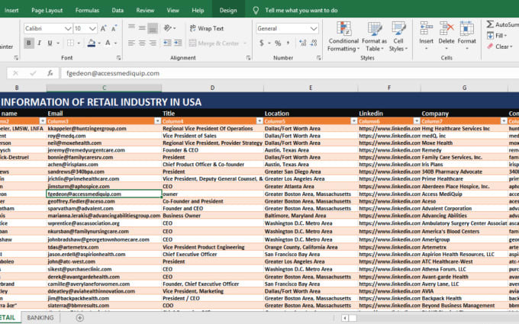Apply font color A button
The height and width of the screenshot is (324, 519).
(108, 43)
